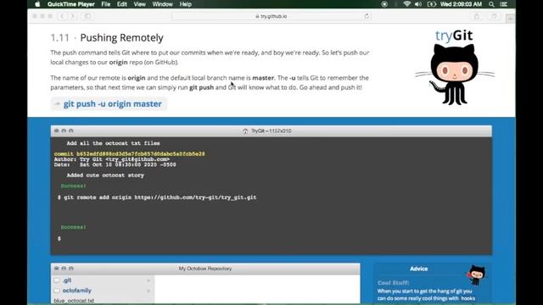Click the tryGit logo text
Viewport: 543px width, 305px height.
click(x=454, y=36)
